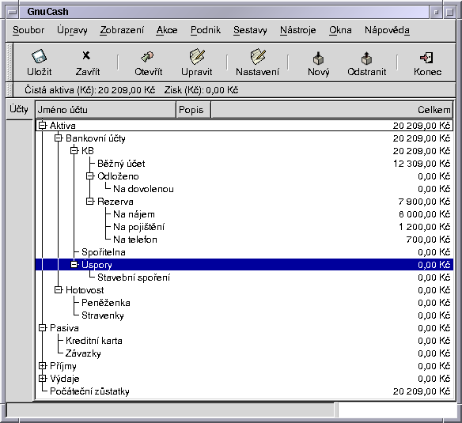The width and height of the screenshot is (462, 423).
Task: Switch to the Účty tab
Action: coord(19,109)
